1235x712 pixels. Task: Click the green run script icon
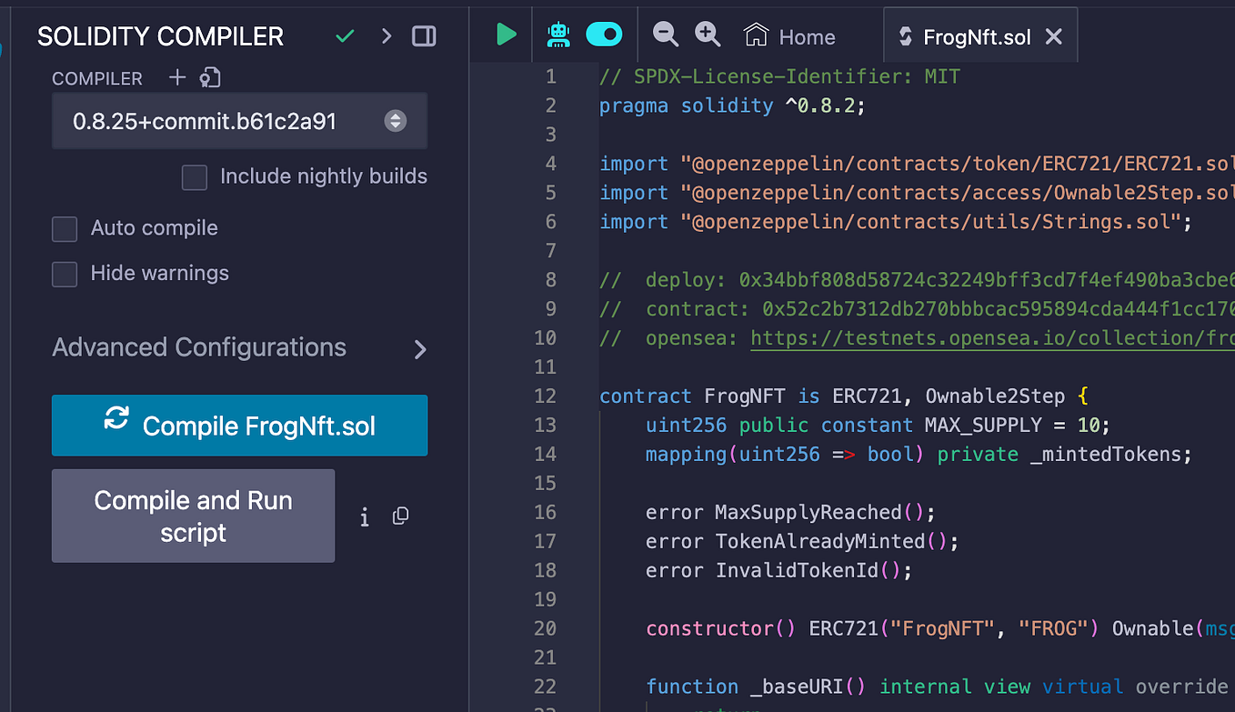[x=508, y=35]
